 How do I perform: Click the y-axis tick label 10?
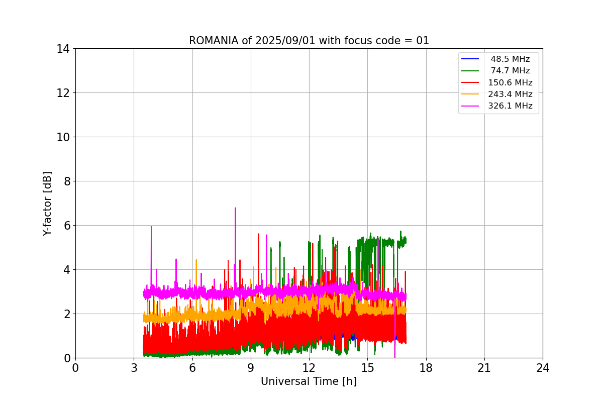63,137
